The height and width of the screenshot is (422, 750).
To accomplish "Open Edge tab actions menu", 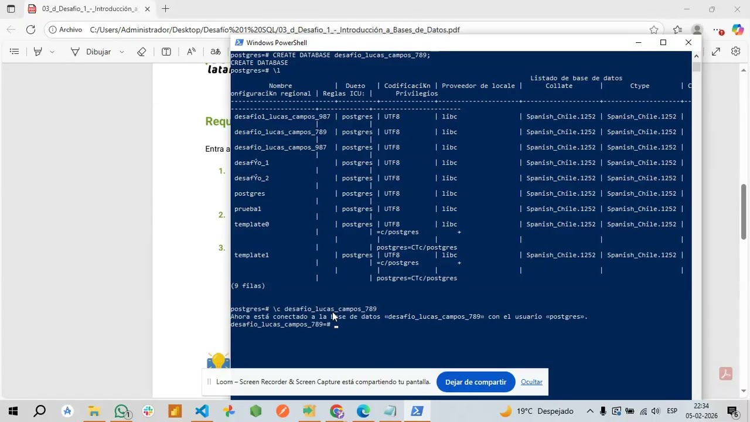I will (11, 9).
